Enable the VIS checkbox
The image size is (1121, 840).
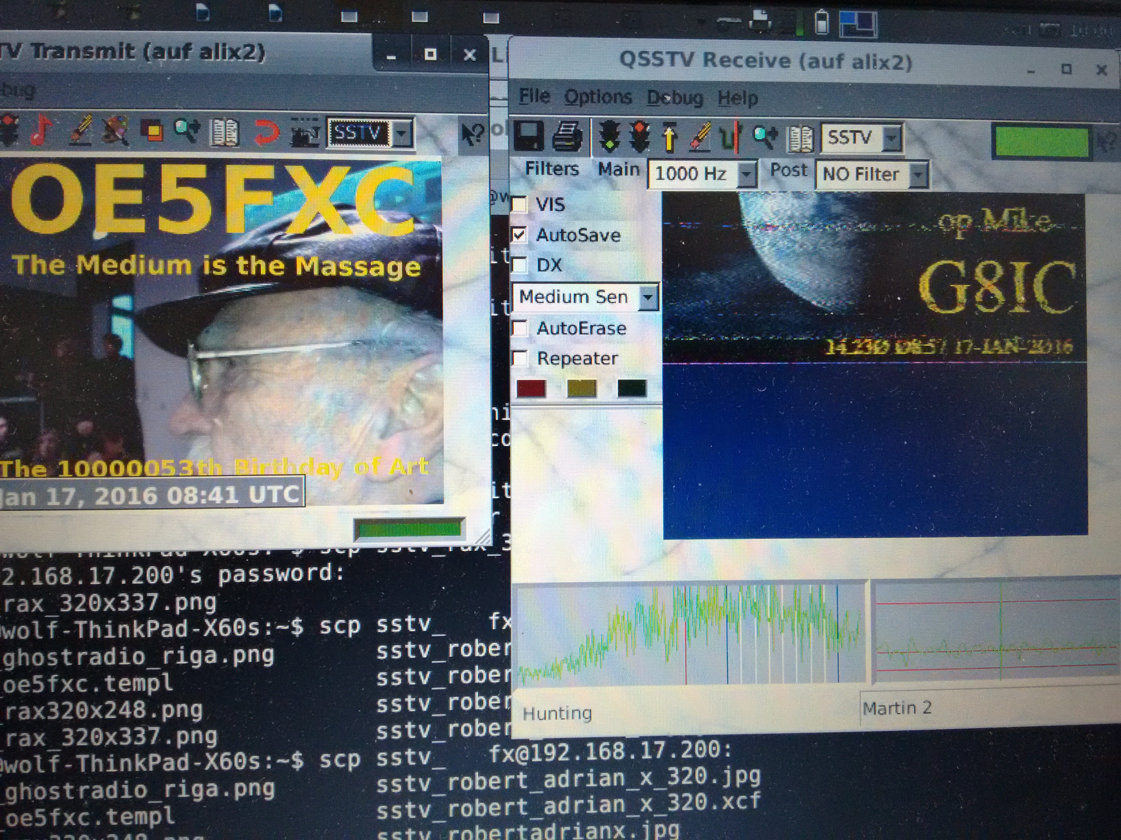(x=519, y=204)
